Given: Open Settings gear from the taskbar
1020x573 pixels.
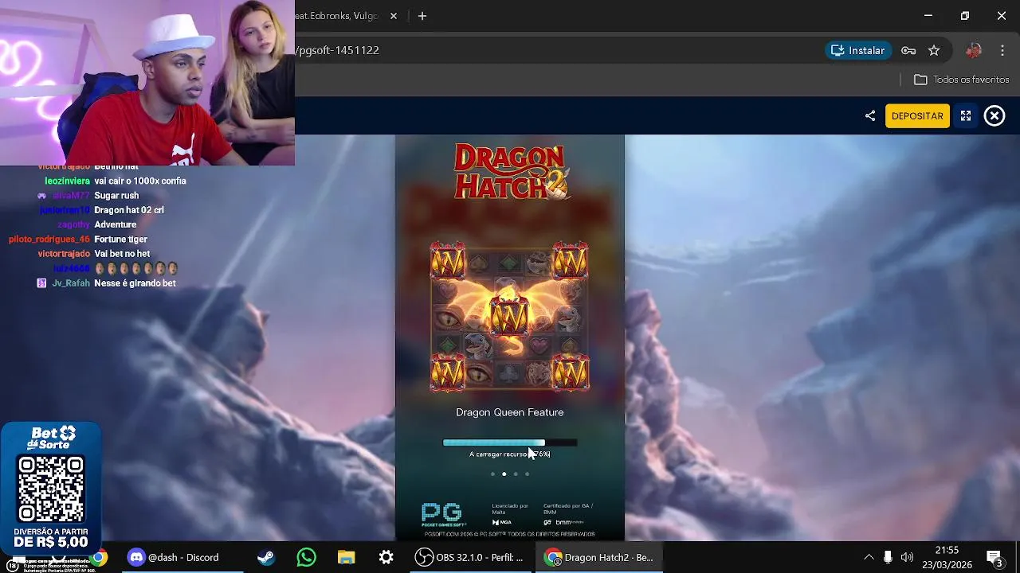Looking at the screenshot, I should (386, 558).
